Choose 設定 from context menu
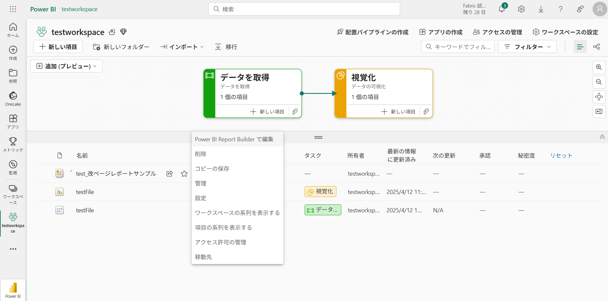The width and height of the screenshot is (608, 301). (x=237, y=198)
